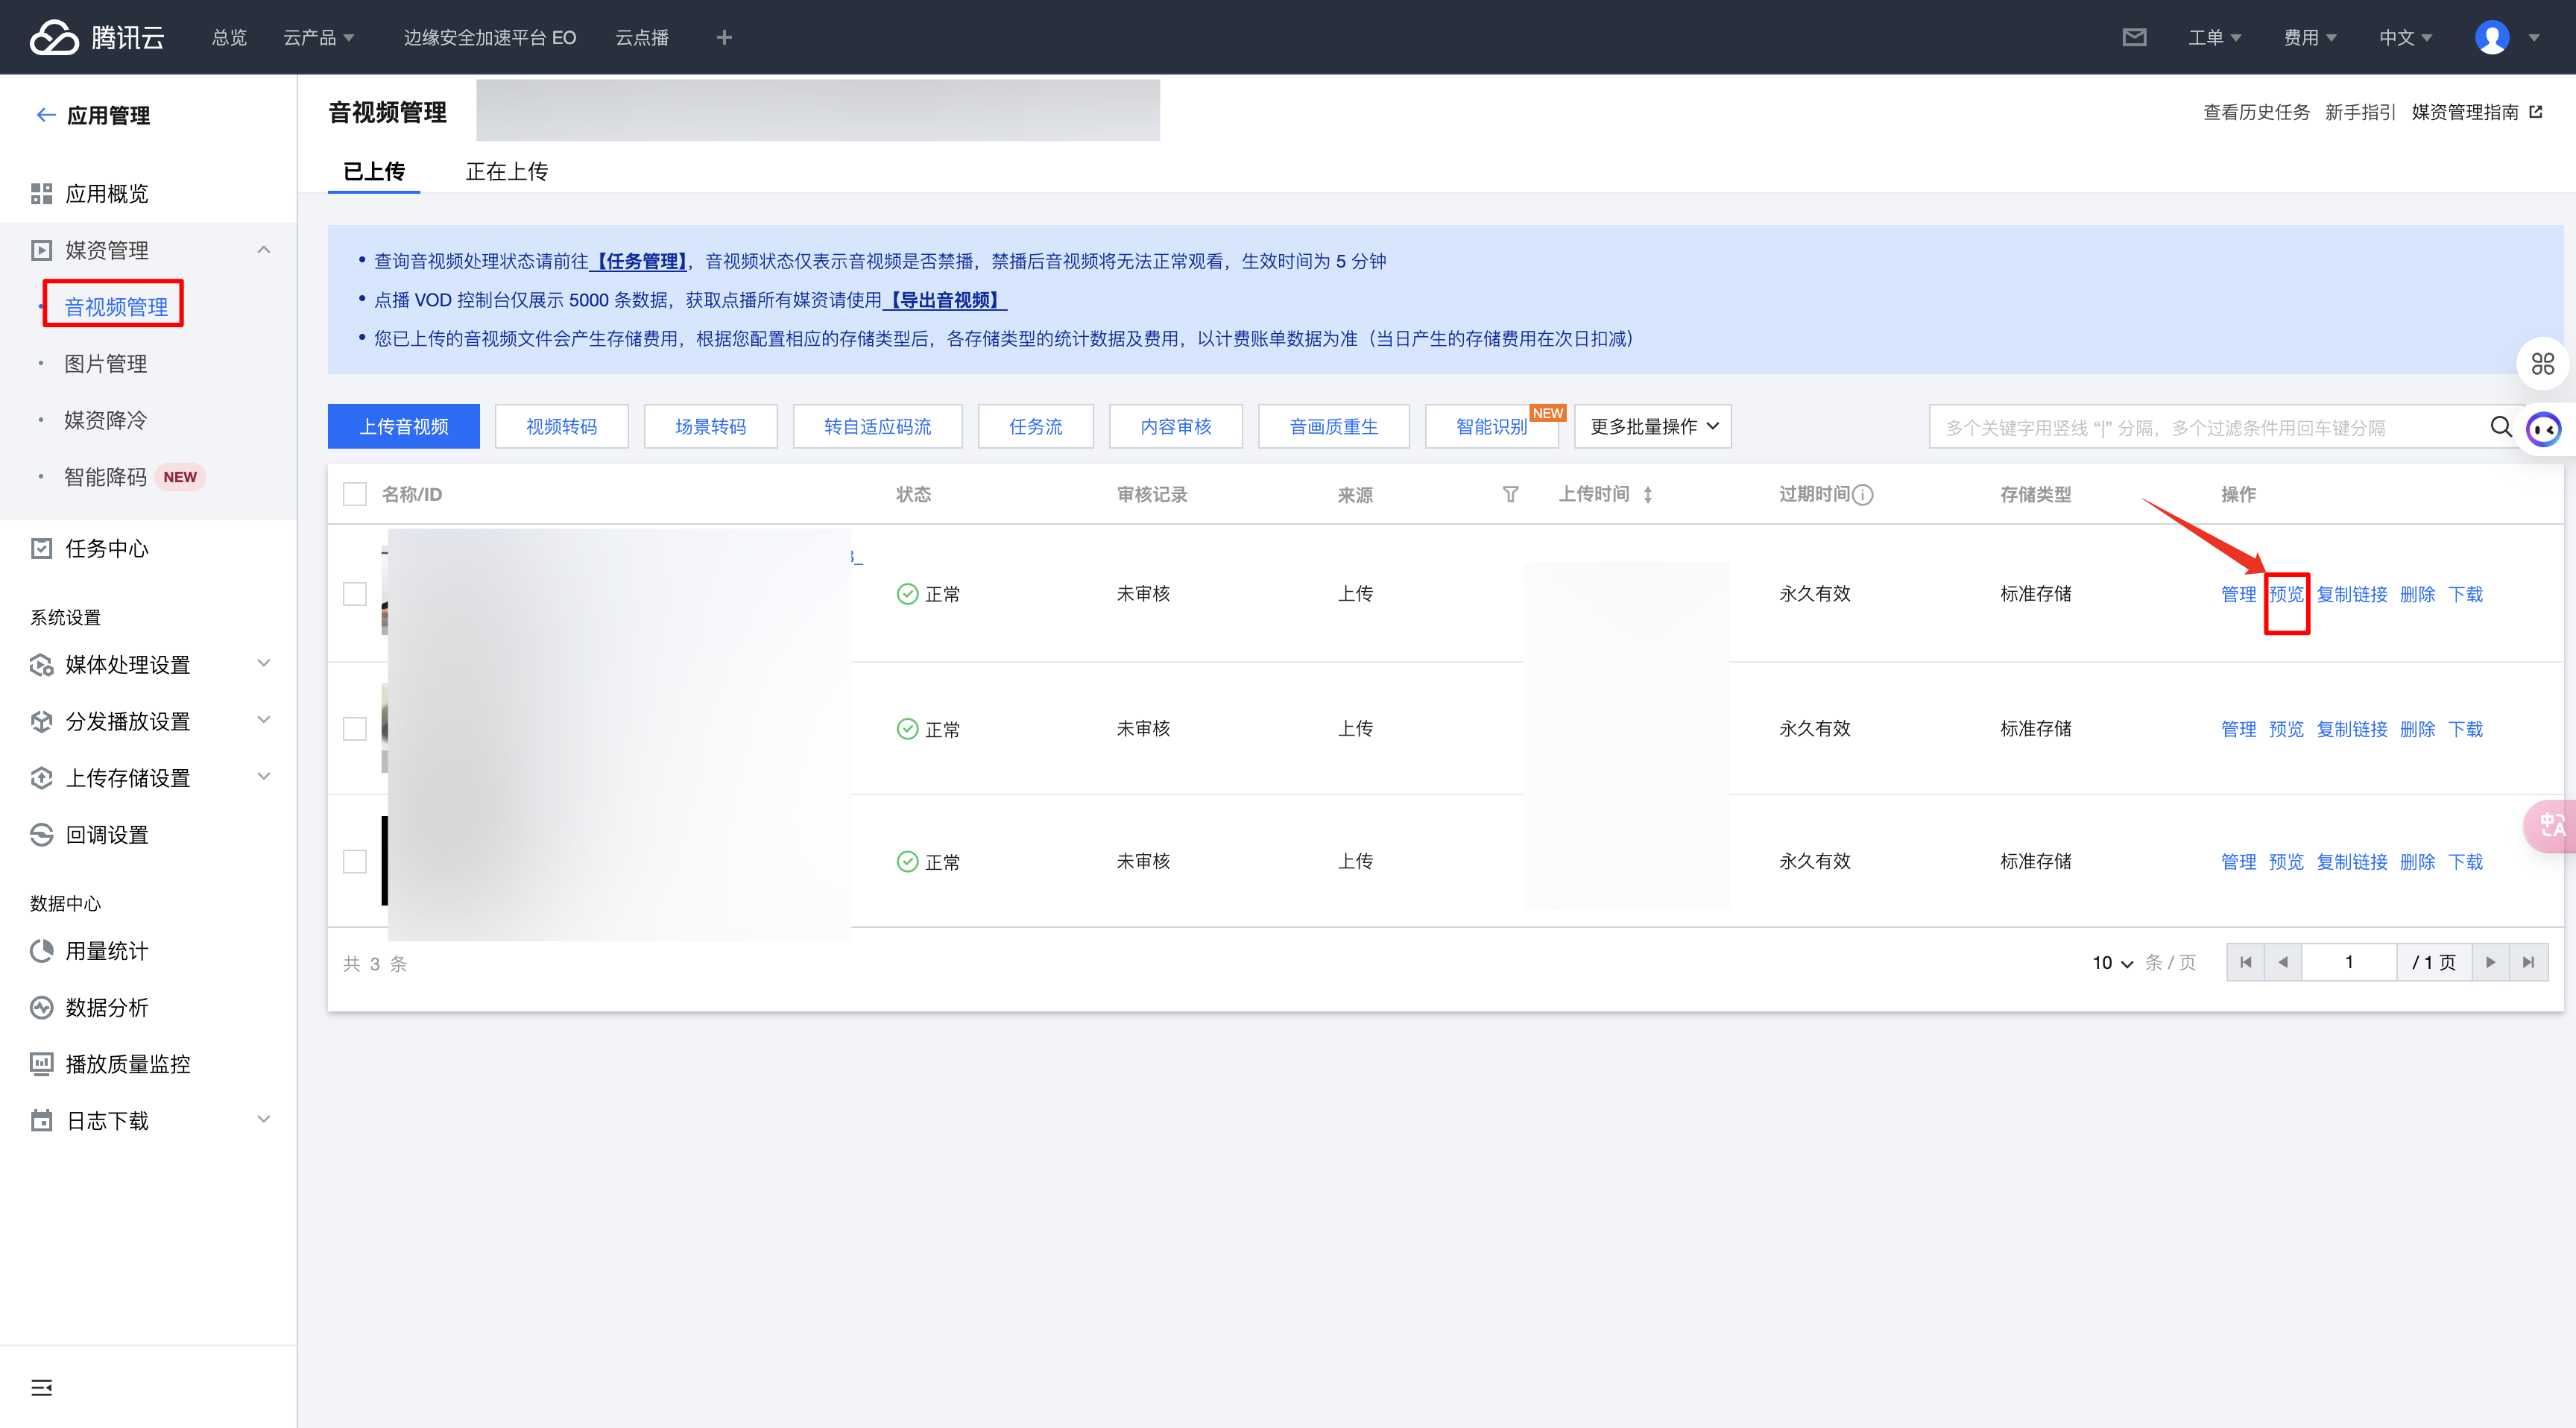Click the search magnifier icon
This screenshot has width=2576, height=1428.
pyautogui.click(x=2500, y=427)
